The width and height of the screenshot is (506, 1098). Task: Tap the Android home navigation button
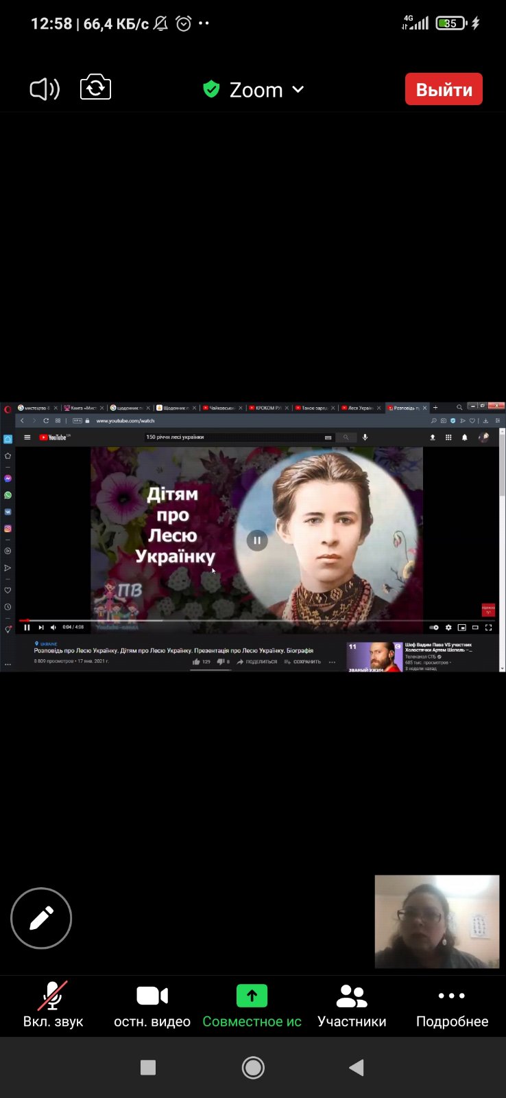[253, 1067]
